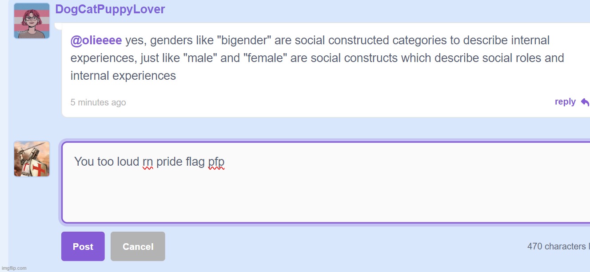Click the reply arrow icon
590x272 pixels.
tap(585, 102)
